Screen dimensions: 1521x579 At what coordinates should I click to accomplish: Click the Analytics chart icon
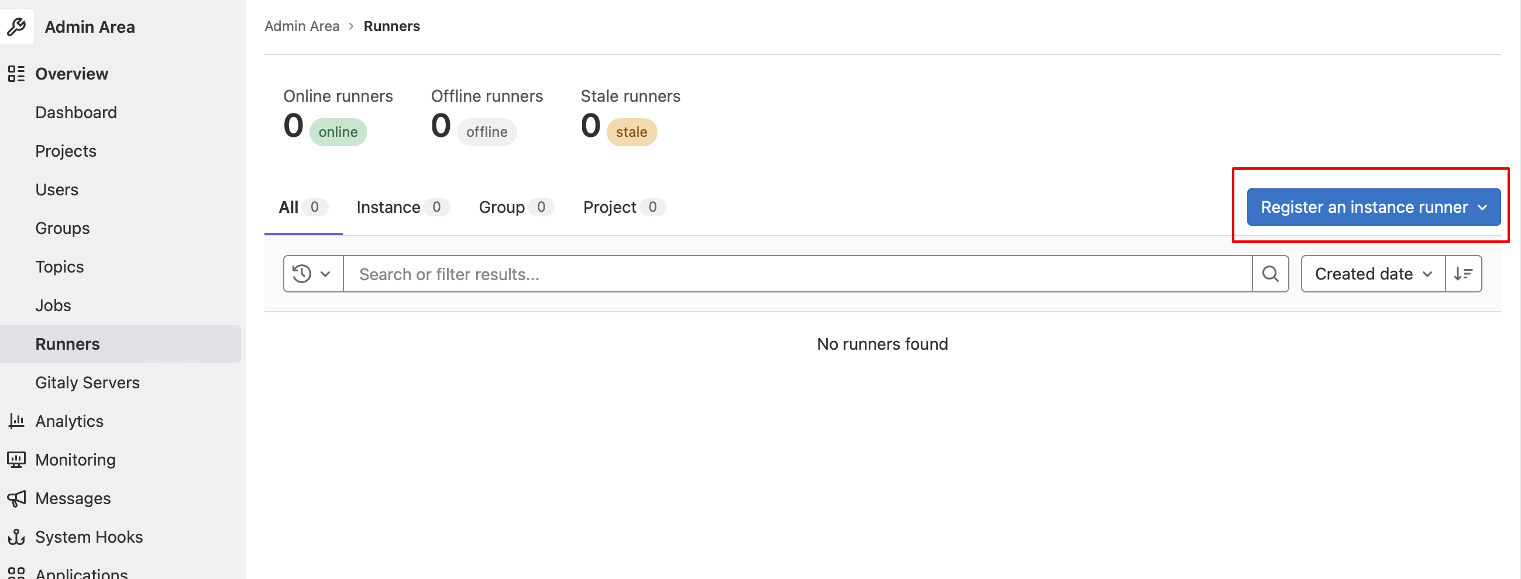pos(16,421)
